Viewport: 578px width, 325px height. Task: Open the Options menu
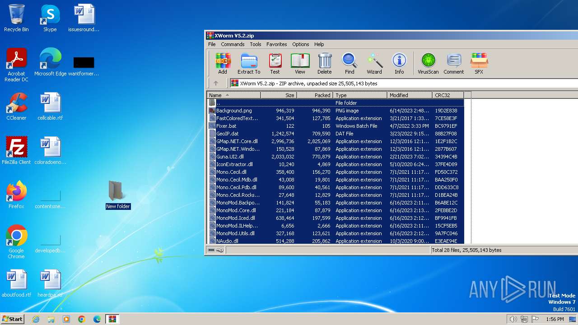(301, 44)
